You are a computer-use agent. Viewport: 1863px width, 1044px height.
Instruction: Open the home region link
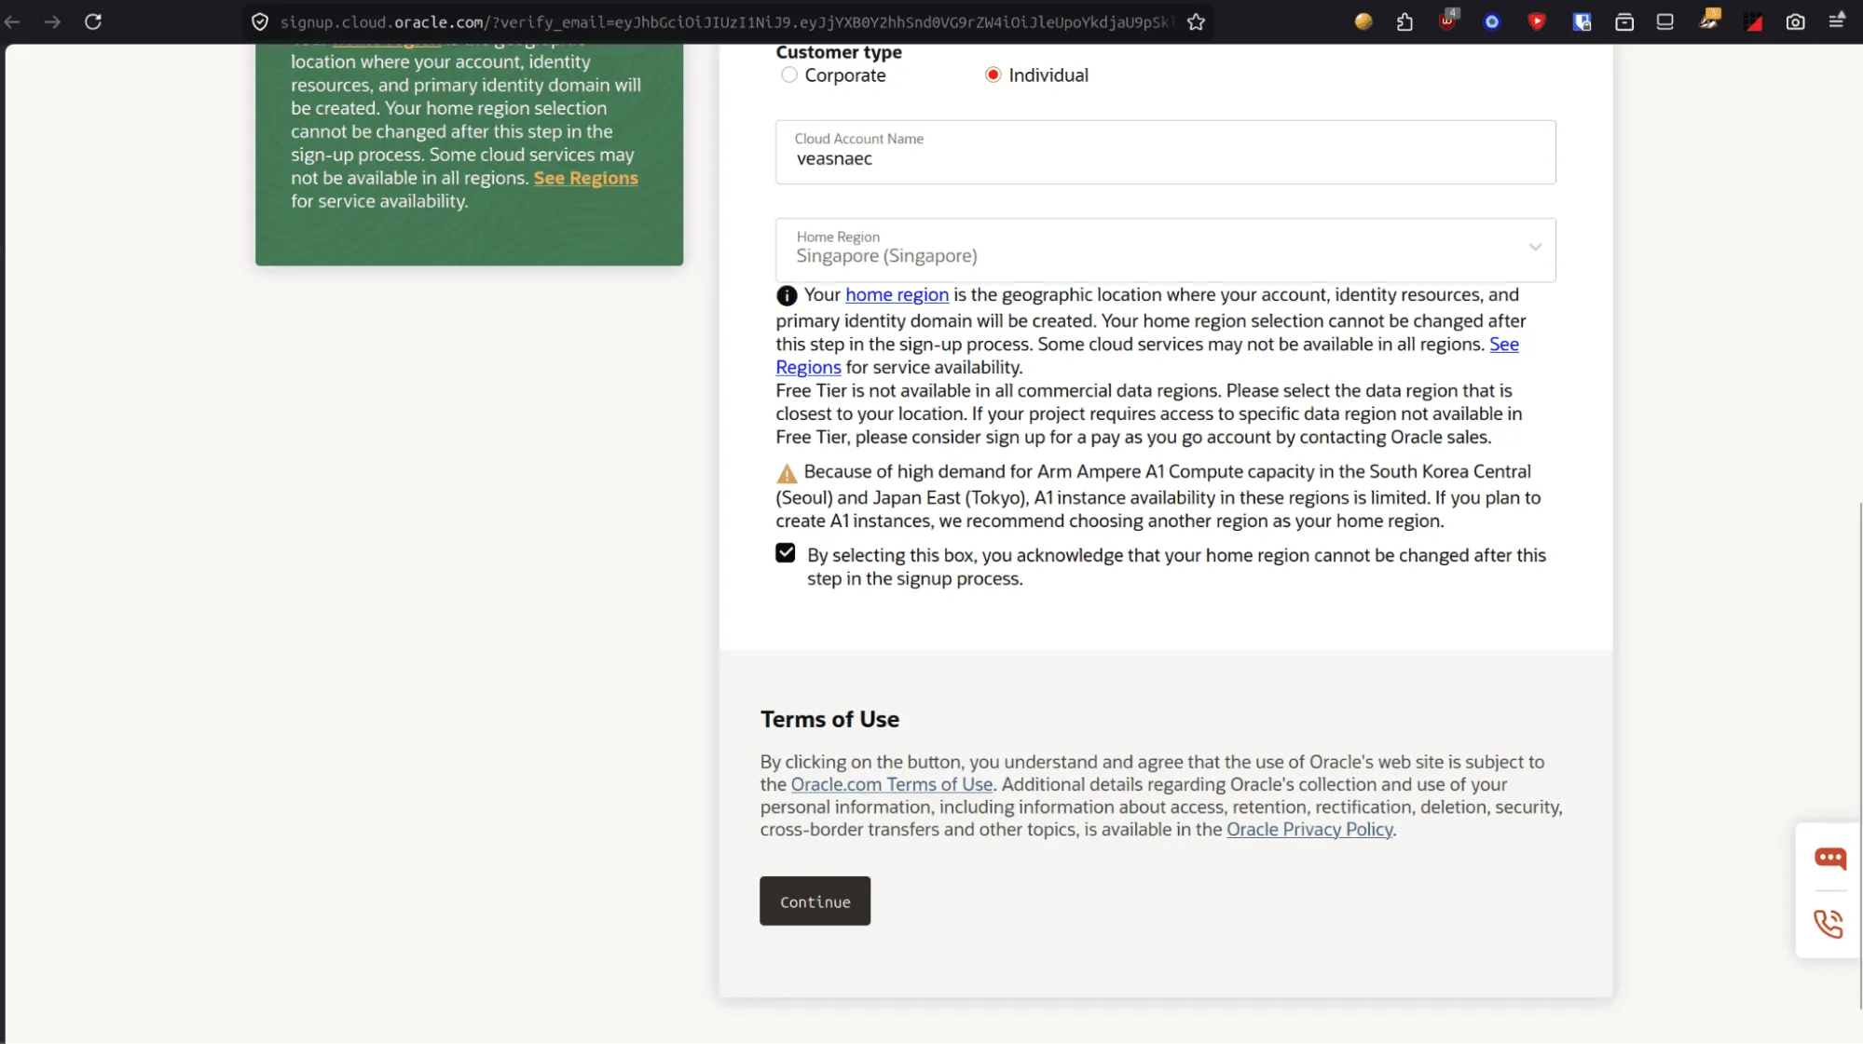[x=897, y=294]
